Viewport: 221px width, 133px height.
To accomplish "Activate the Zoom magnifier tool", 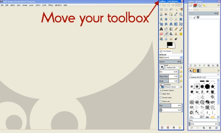I will coord(181,14).
